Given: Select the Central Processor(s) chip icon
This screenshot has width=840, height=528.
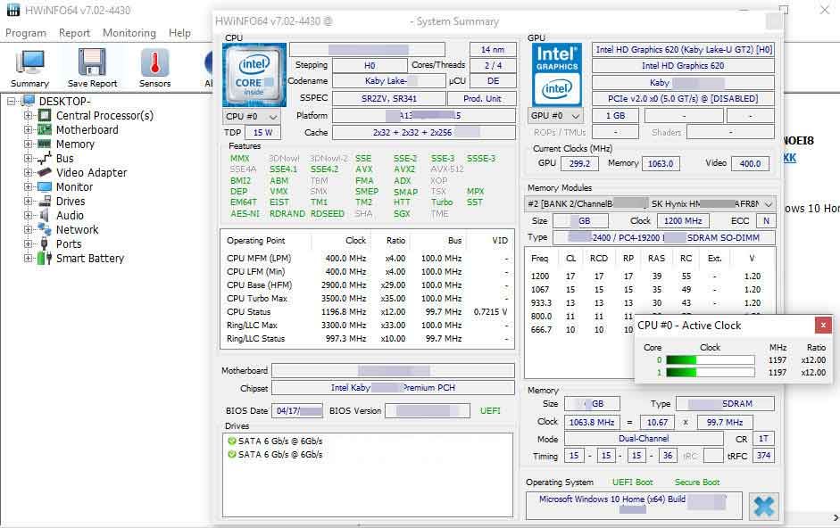Looking at the screenshot, I should (x=45, y=115).
